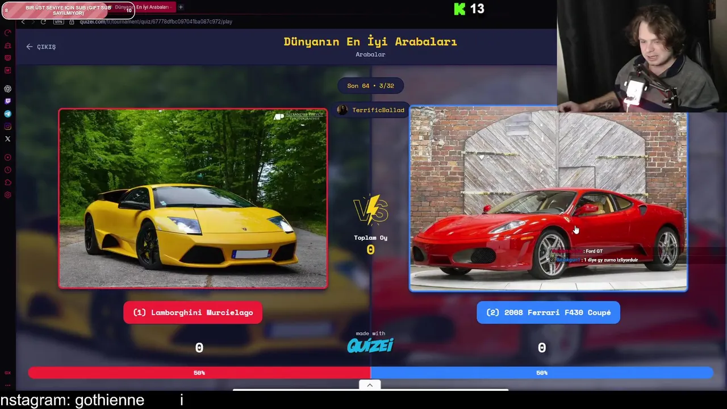Open the Player sidebar icon
Screen dimensions: 727x409
(x=7, y=157)
